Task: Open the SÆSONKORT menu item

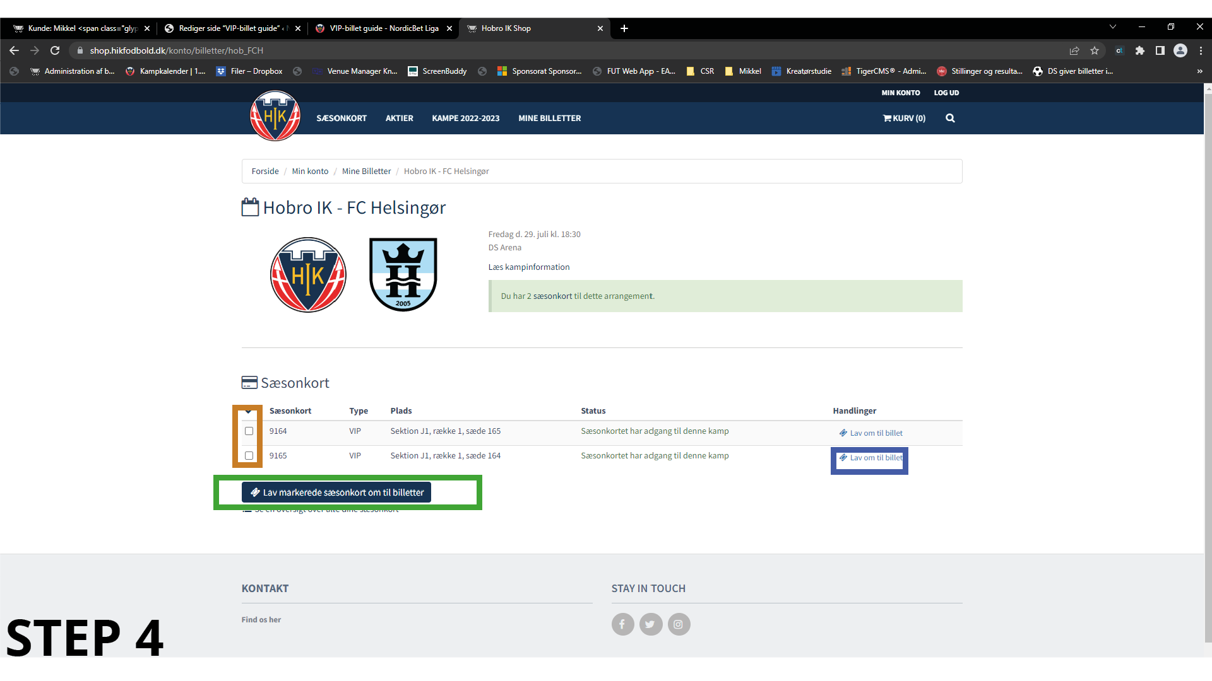Action: 341,118
